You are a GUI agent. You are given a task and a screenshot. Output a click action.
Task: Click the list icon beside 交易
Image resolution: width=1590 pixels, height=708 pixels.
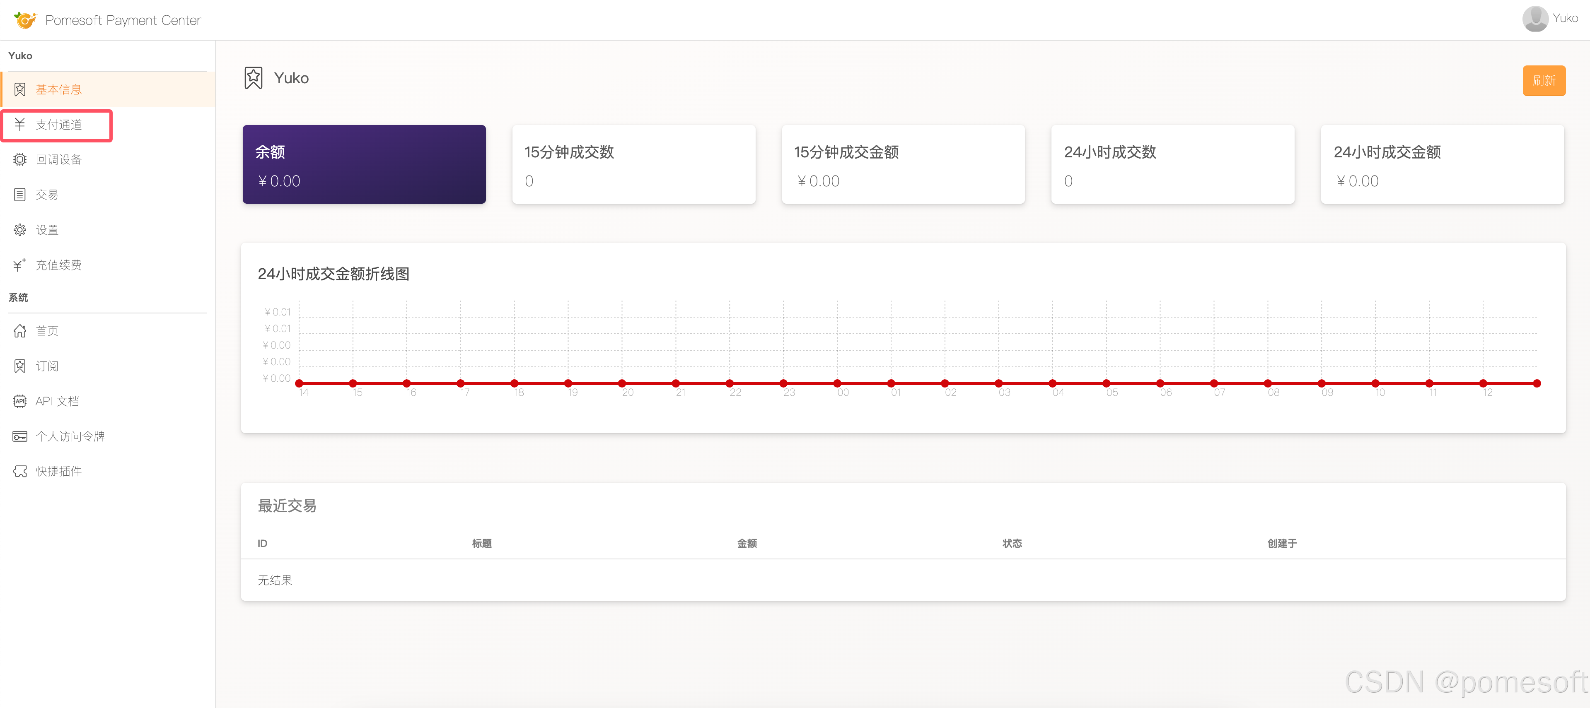click(x=20, y=195)
